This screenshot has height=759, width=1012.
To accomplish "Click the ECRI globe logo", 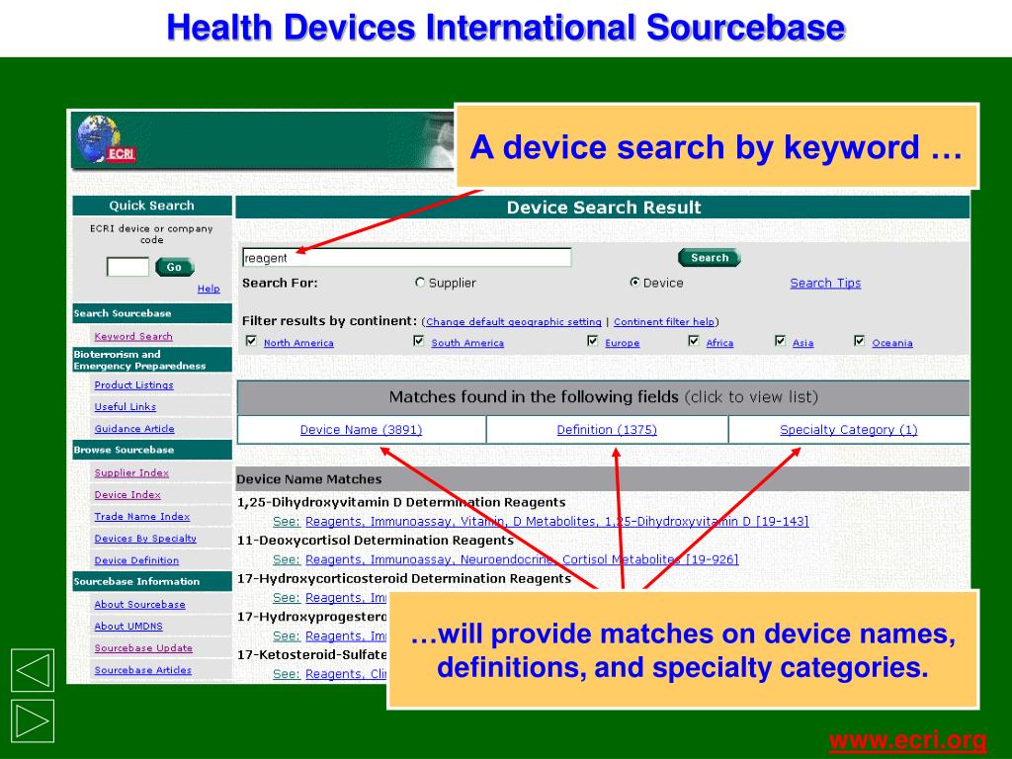I will point(105,138).
